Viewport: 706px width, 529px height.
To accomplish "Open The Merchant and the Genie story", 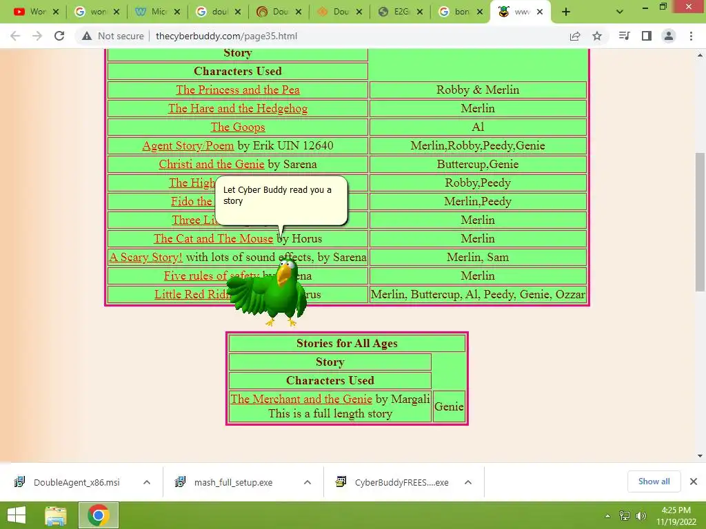I will click(301, 399).
